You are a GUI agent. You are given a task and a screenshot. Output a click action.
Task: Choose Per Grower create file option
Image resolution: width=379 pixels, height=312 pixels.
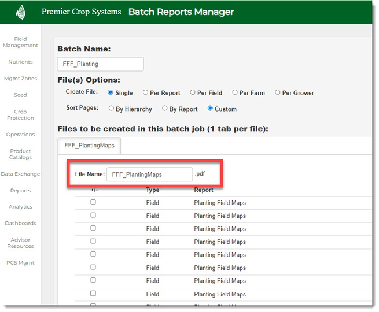[x=278, y=92]
